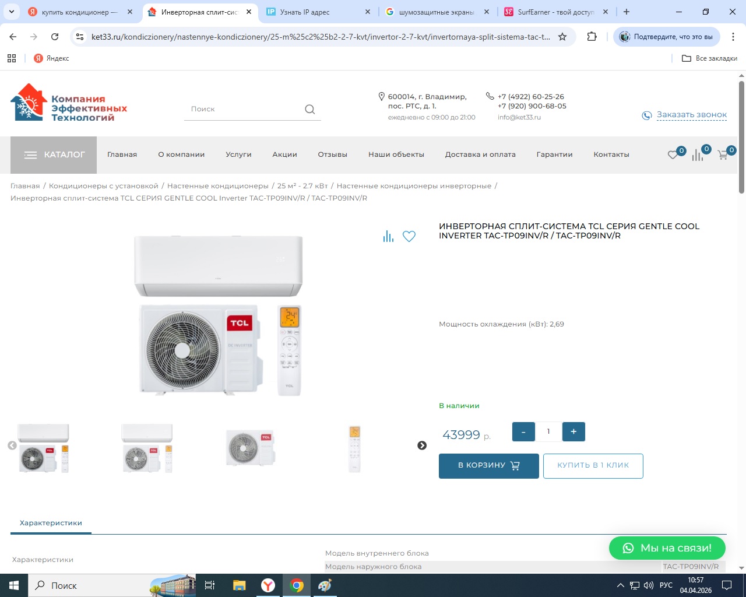Screen dimensions: 746x597
Task: Click the company logo
Action: pos(69,103)
